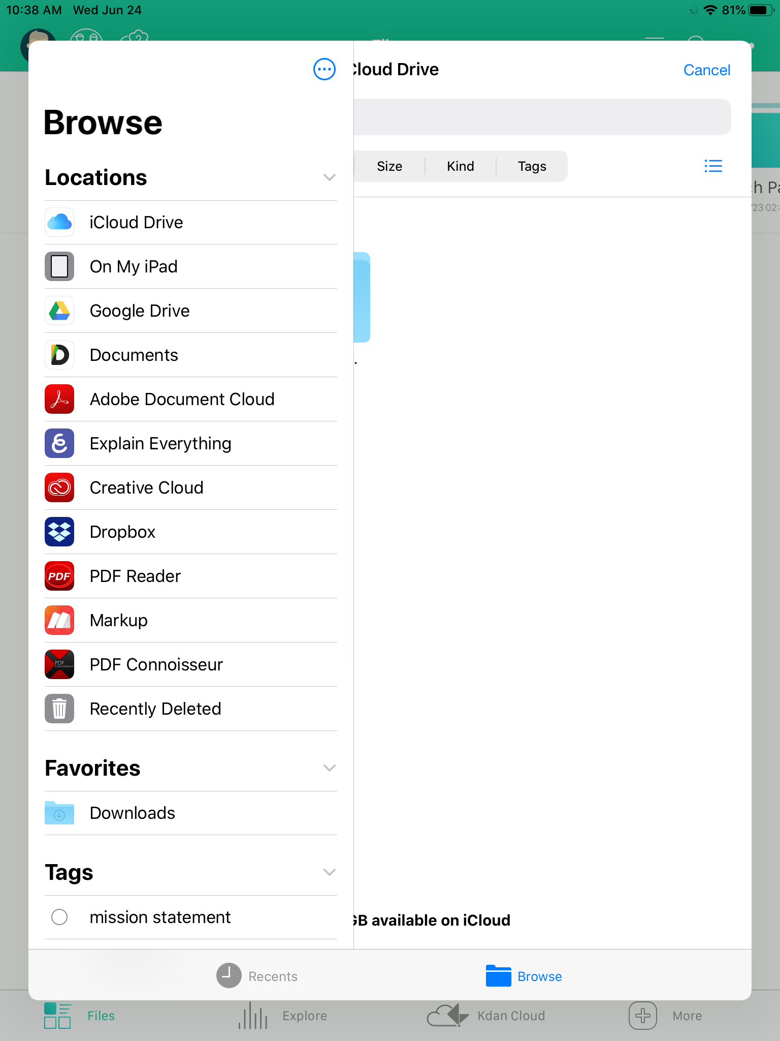Tap the Kdan Cloud icon in background app

[447, 1016]
